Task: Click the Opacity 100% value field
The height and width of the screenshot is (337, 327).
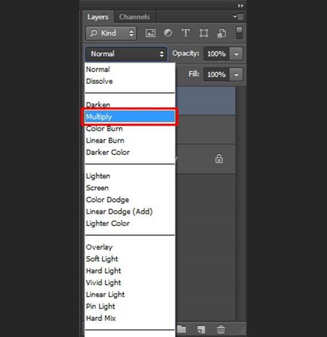Action: point(216,54)
